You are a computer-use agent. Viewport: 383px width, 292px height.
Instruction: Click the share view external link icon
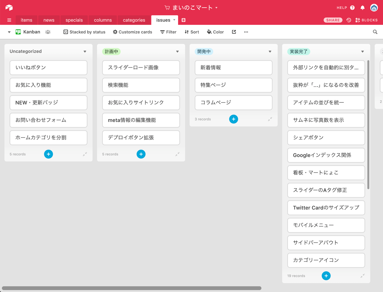234,32
